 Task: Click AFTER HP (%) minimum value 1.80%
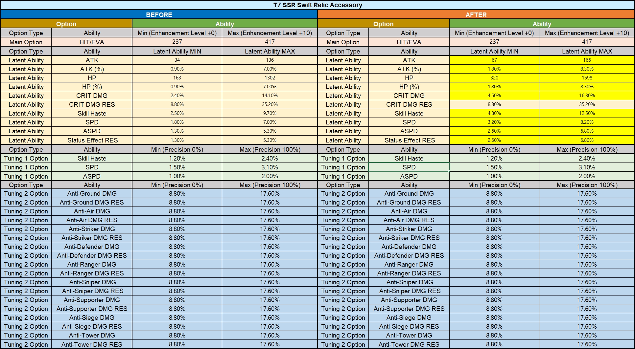tap(494, 87)
